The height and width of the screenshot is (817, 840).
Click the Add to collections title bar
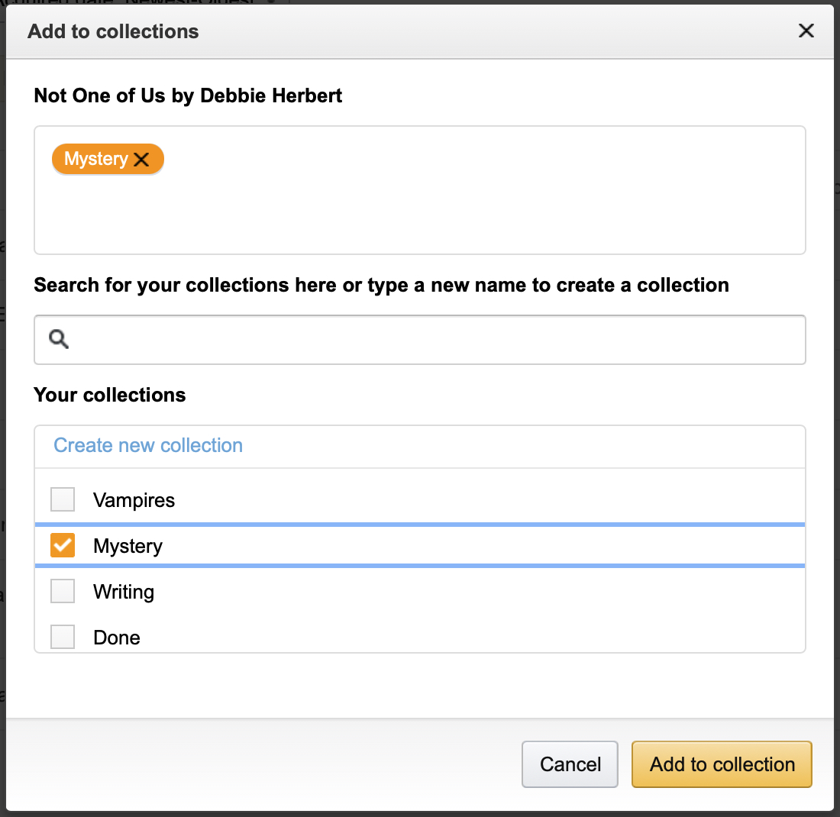[x=382, y=31]
